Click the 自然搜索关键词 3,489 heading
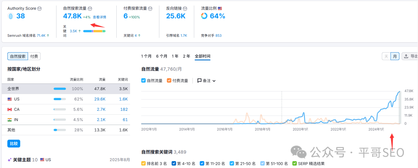The width and height of the screenshot is (418, 168). pos(164,152)
